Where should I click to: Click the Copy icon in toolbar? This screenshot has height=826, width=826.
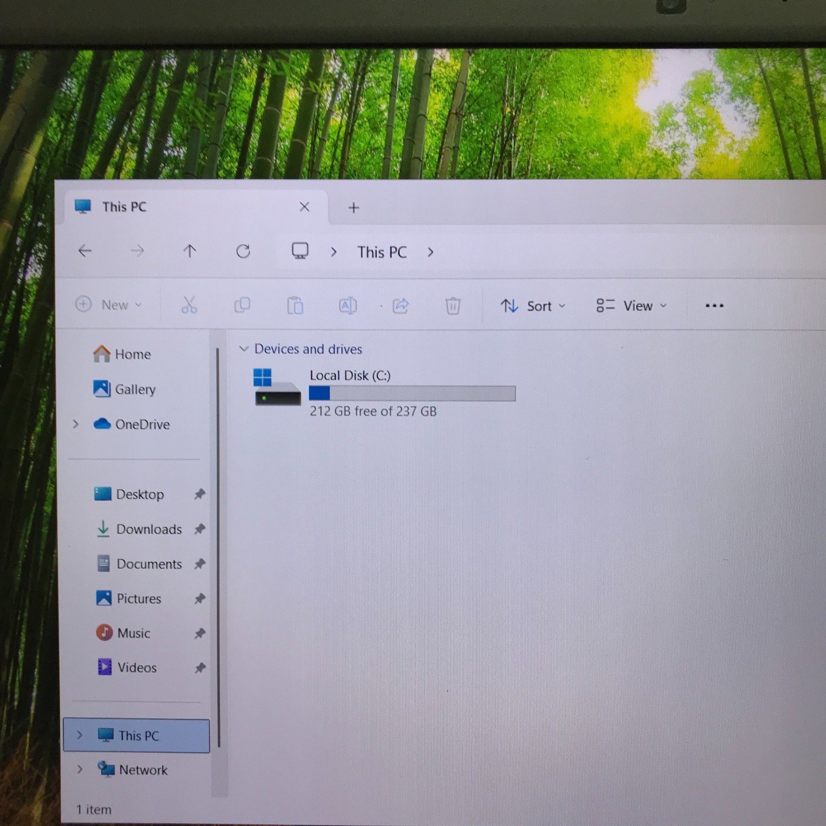click(x=242, y=305)
